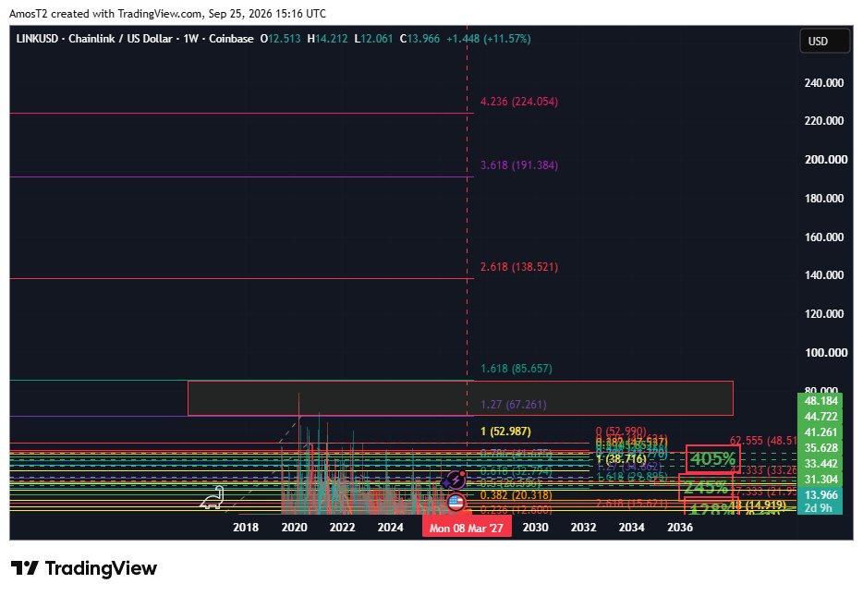Click the green 48.184 price tag

point(820,401)
